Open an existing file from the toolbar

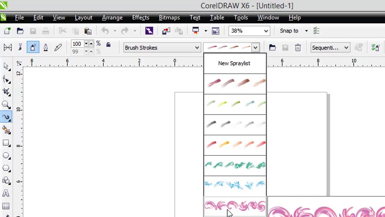click(20, 31)
